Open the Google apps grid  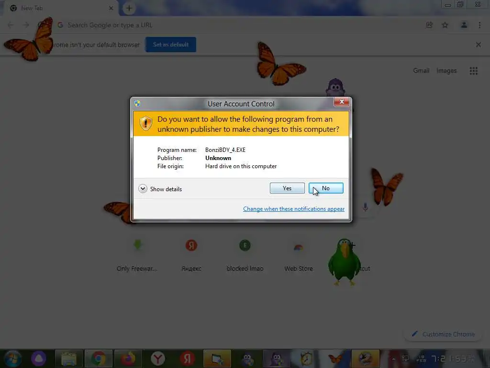tap(473, 71)
